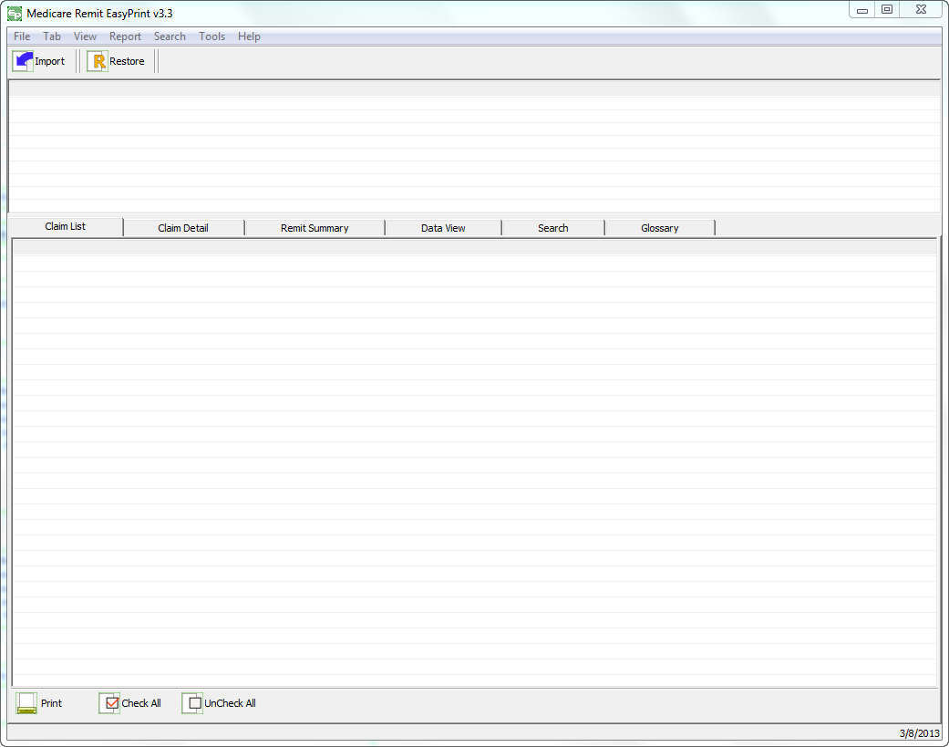Open the Tools menu
The width and height of the screenshot is (949, 747).
click(211, 36)
